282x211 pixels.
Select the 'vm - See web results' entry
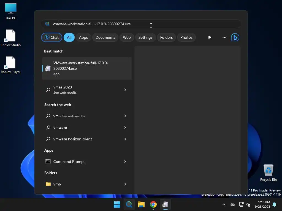[x=87, y=116]
